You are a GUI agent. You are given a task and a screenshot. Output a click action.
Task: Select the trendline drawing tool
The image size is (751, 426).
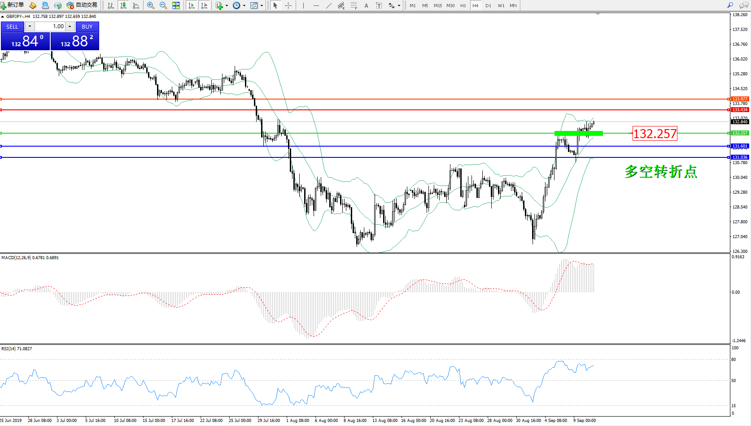tap(329, 5)
